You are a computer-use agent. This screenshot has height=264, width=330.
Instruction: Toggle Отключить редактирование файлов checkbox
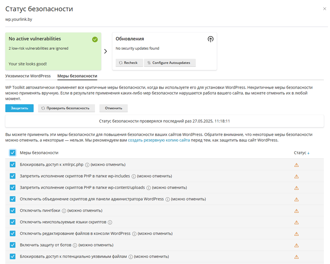pos(13,233)
